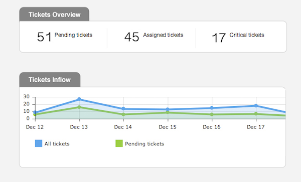This screenshot has height=182, width=301.
Task: Click the Dec 12 axis label
Action: (35, 127)
